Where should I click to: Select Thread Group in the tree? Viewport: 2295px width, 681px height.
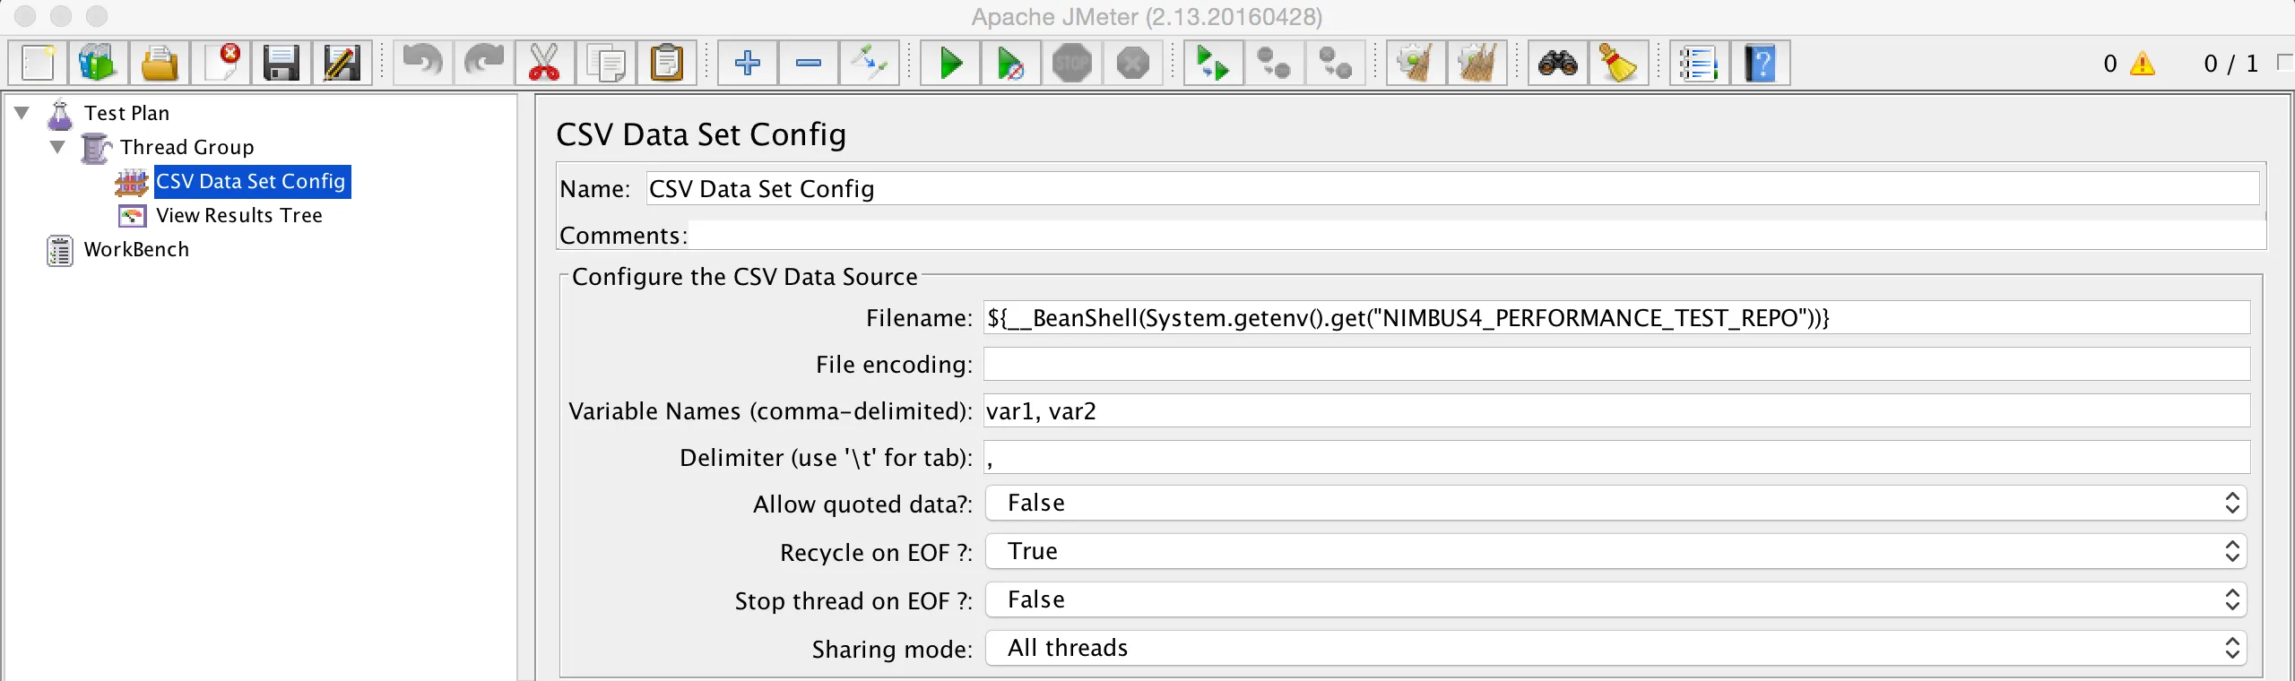tap(186, 147)
